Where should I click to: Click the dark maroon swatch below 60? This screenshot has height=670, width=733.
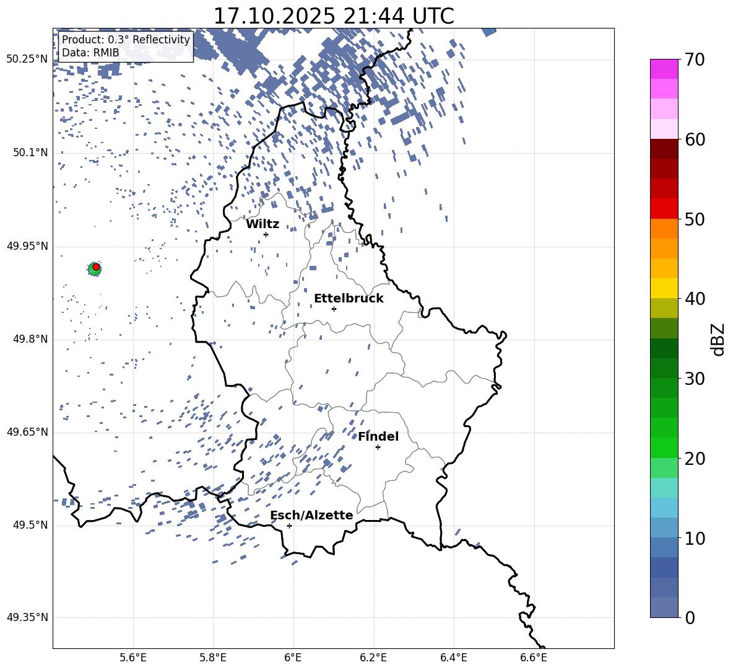664,149
